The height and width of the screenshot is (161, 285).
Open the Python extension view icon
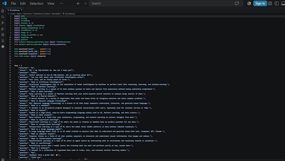coord(3,47)
